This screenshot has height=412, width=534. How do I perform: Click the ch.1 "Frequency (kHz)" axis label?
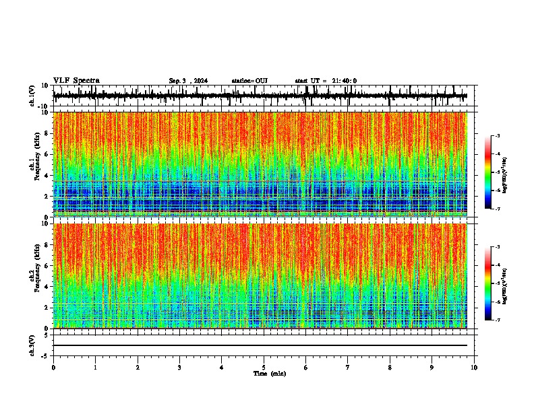37,156
